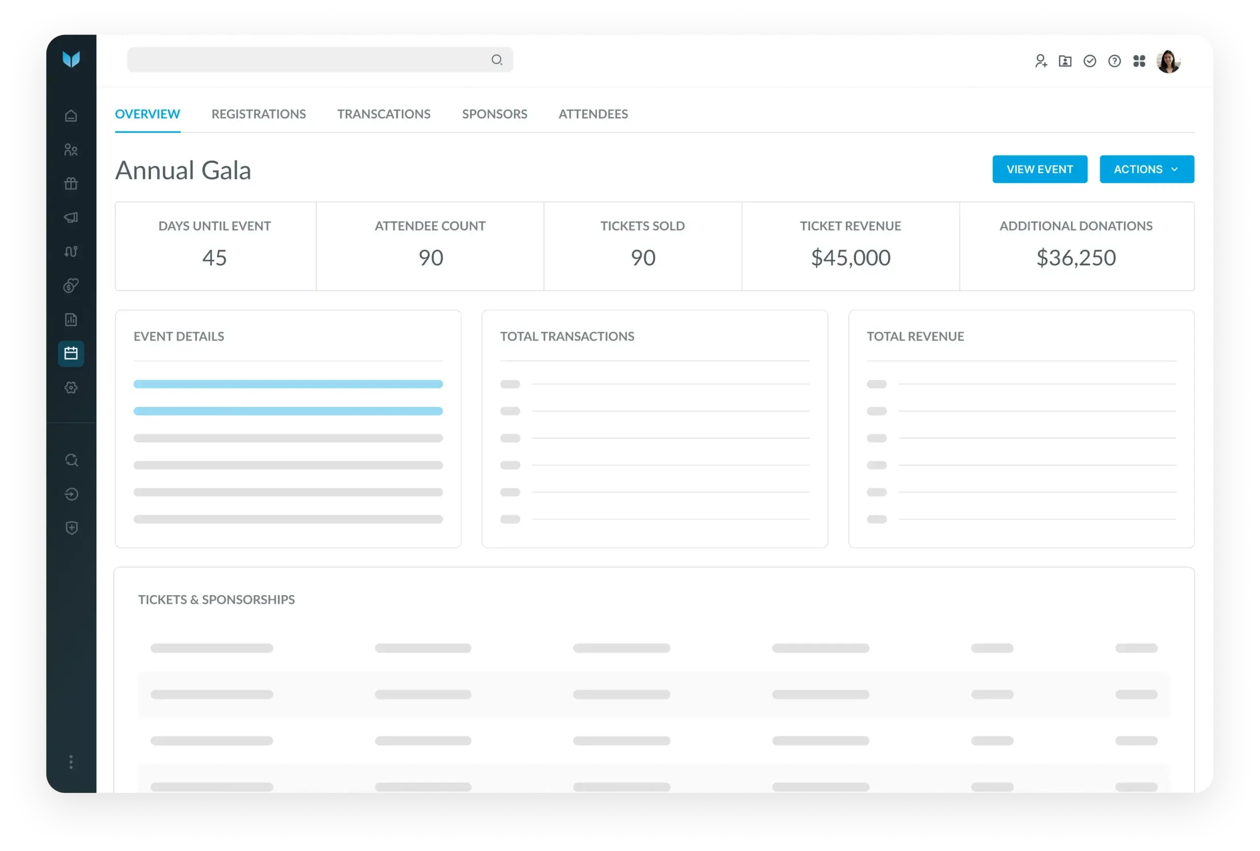Open the Attendees tab
The width and height of the screenshot is (1260, 851).
593,114
